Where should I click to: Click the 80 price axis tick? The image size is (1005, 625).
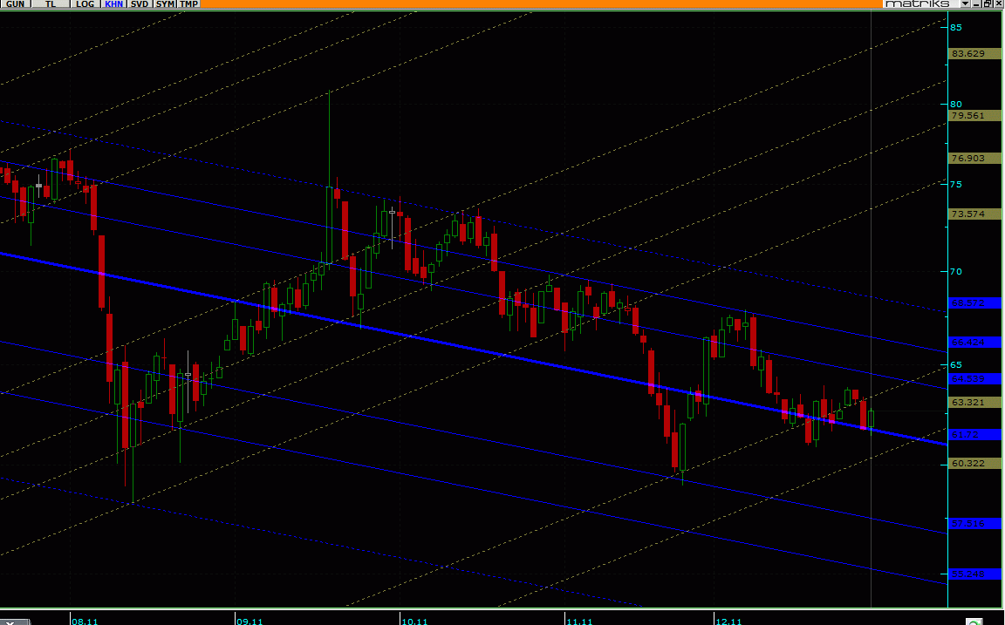point(956,104)
